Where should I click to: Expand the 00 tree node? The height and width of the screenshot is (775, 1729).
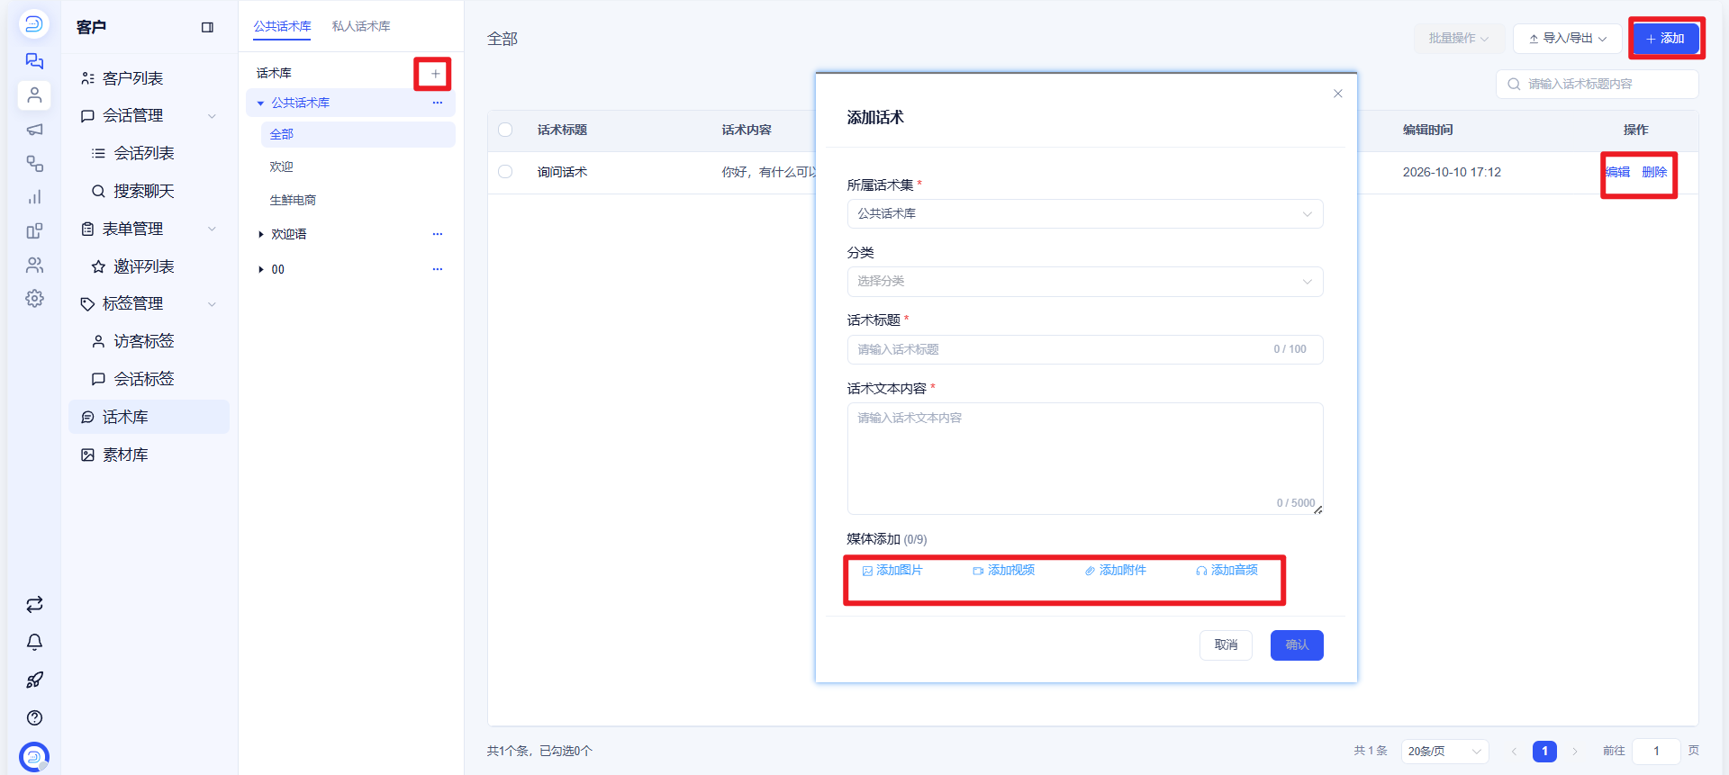pos(261,269)
